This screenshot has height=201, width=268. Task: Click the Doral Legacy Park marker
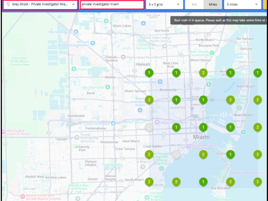coord(74,69)
